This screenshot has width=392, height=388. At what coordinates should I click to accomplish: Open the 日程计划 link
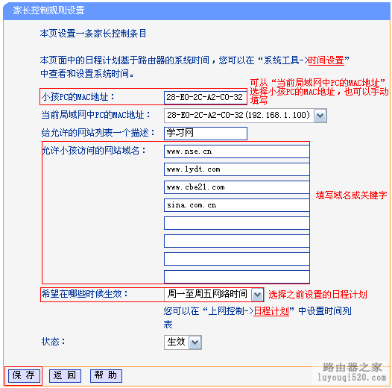coord(271,311)
